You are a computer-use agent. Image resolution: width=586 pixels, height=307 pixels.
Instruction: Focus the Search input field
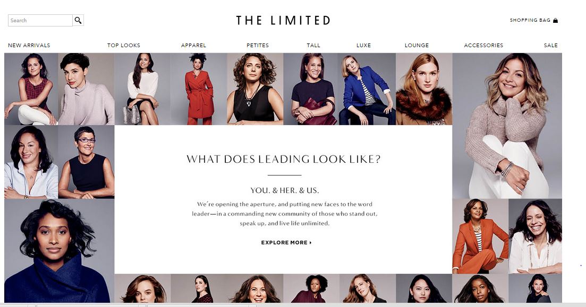pos(40,21)
